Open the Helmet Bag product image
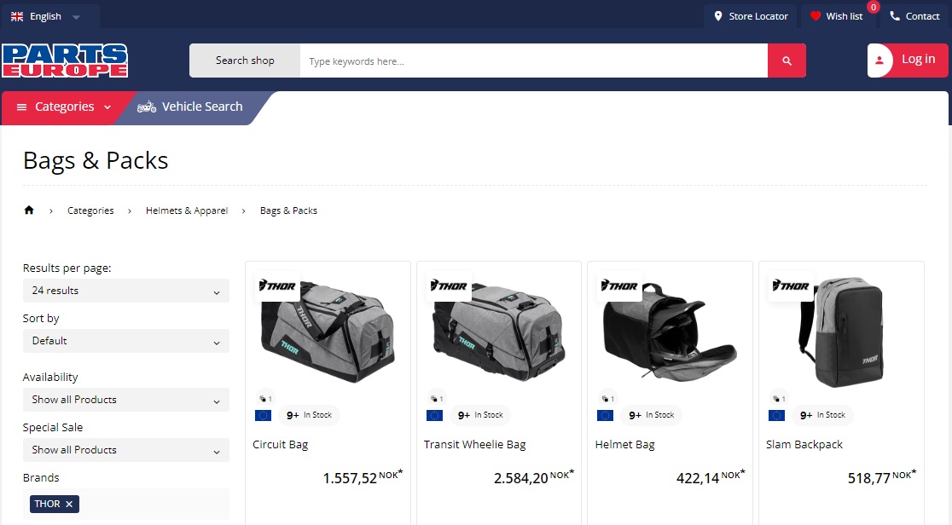The image size is (952, 525). (x=670, y=331)
